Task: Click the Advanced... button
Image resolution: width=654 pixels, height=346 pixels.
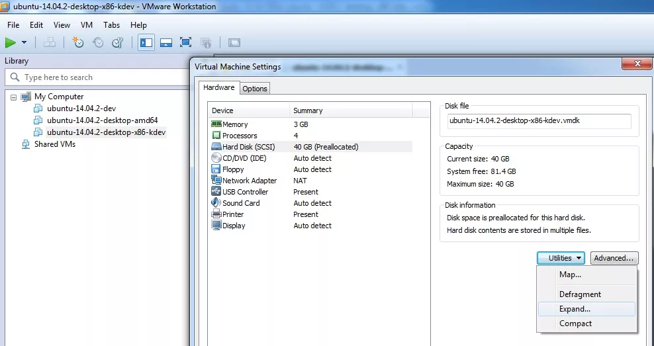Action: (614, 258)
